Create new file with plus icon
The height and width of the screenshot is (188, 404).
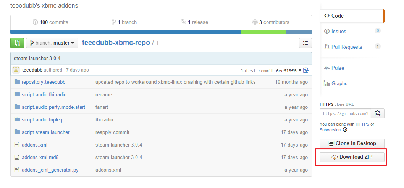158,43
